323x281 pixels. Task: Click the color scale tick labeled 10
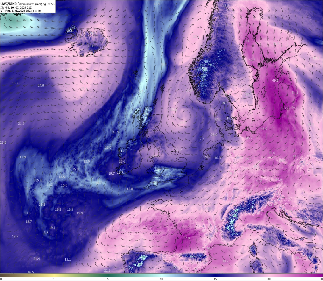(161, 279)
